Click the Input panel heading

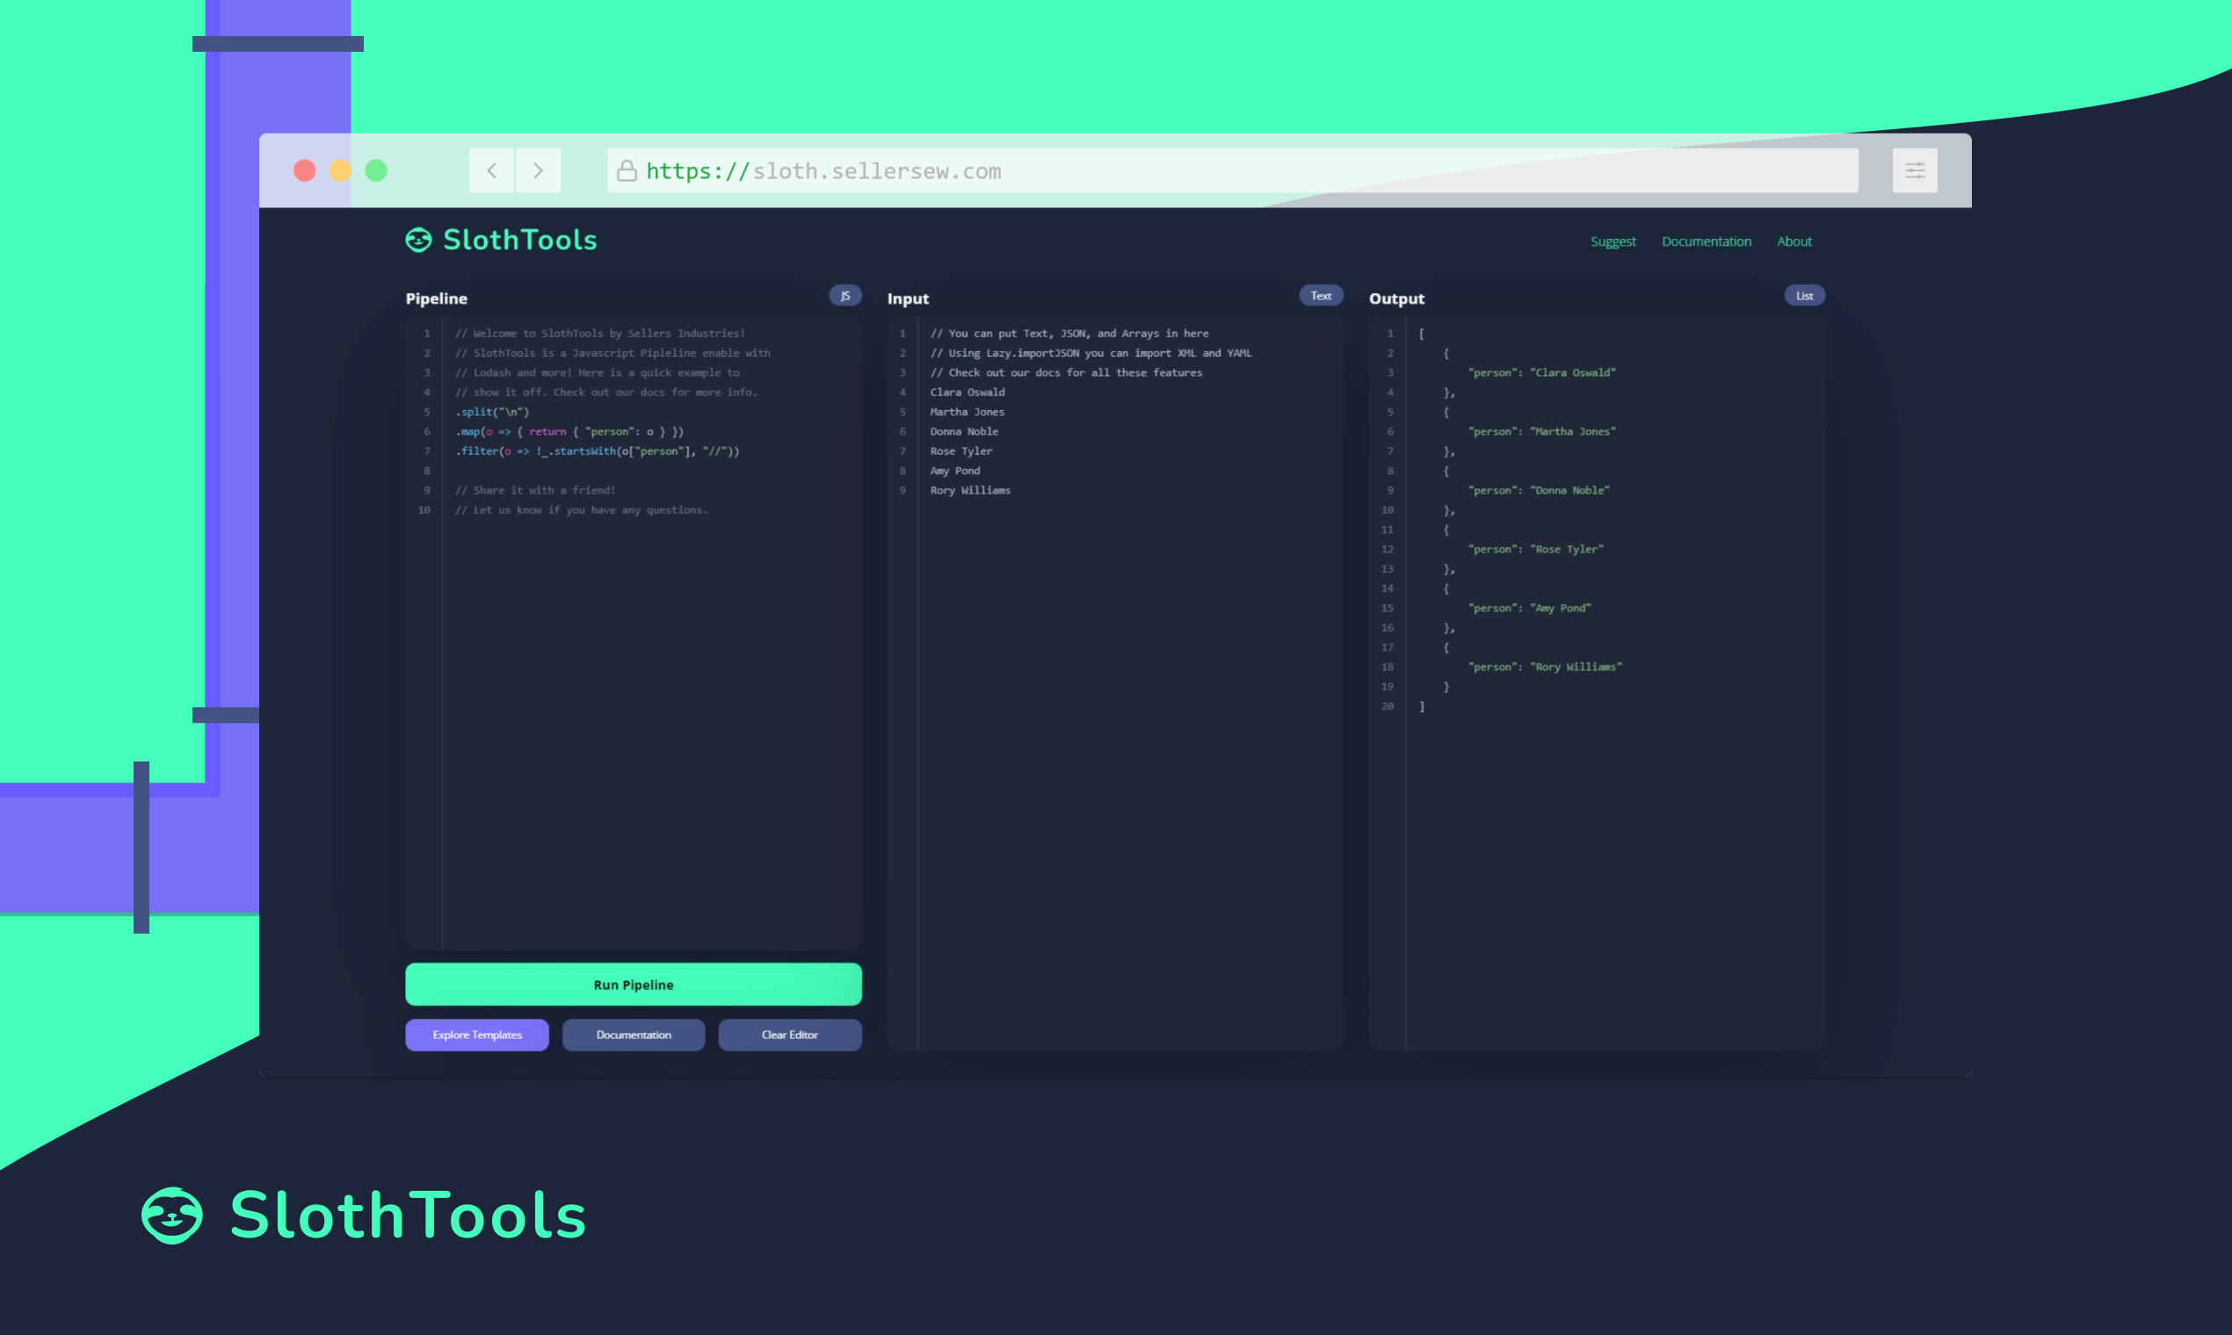click(x=908, y=299)
